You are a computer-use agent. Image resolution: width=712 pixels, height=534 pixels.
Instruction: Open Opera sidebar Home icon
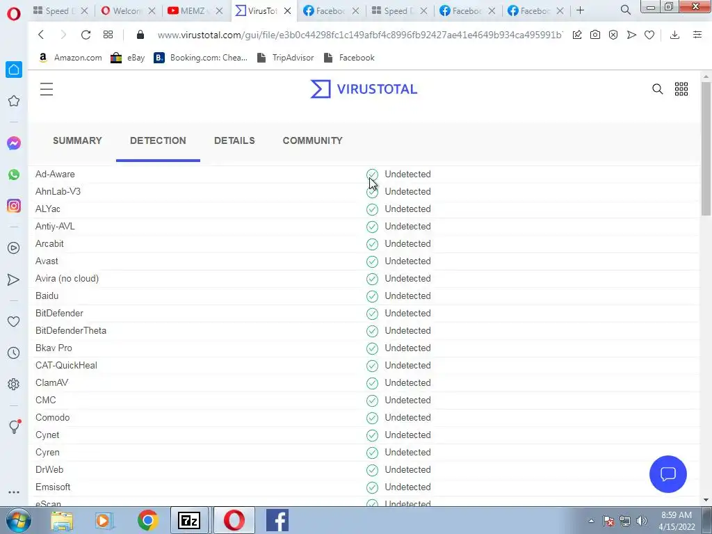(14, 70)
